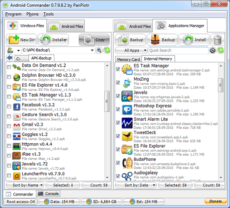The height and width of the screenshot is (208, 230).
Task: Click the left Count: 58 label
Action: coord(96,185)
